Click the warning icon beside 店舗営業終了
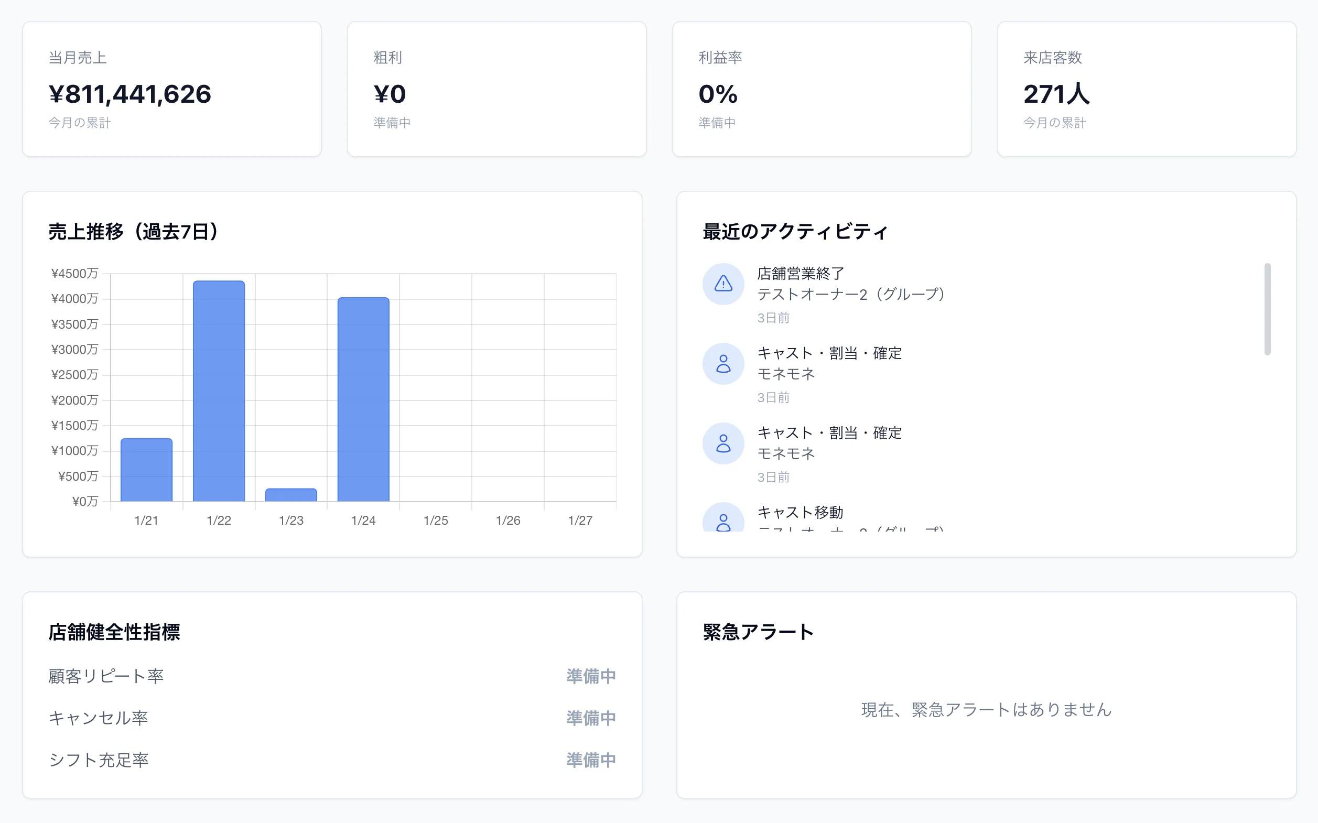Viewport: 1318px width, 823px height. (x=723, y=284)
